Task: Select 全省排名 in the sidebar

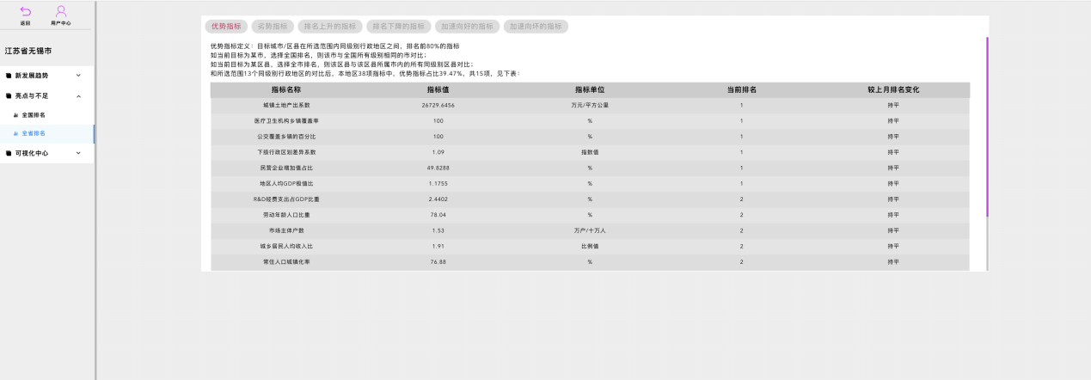Action: pyautogui.click(x=34, y=133)
